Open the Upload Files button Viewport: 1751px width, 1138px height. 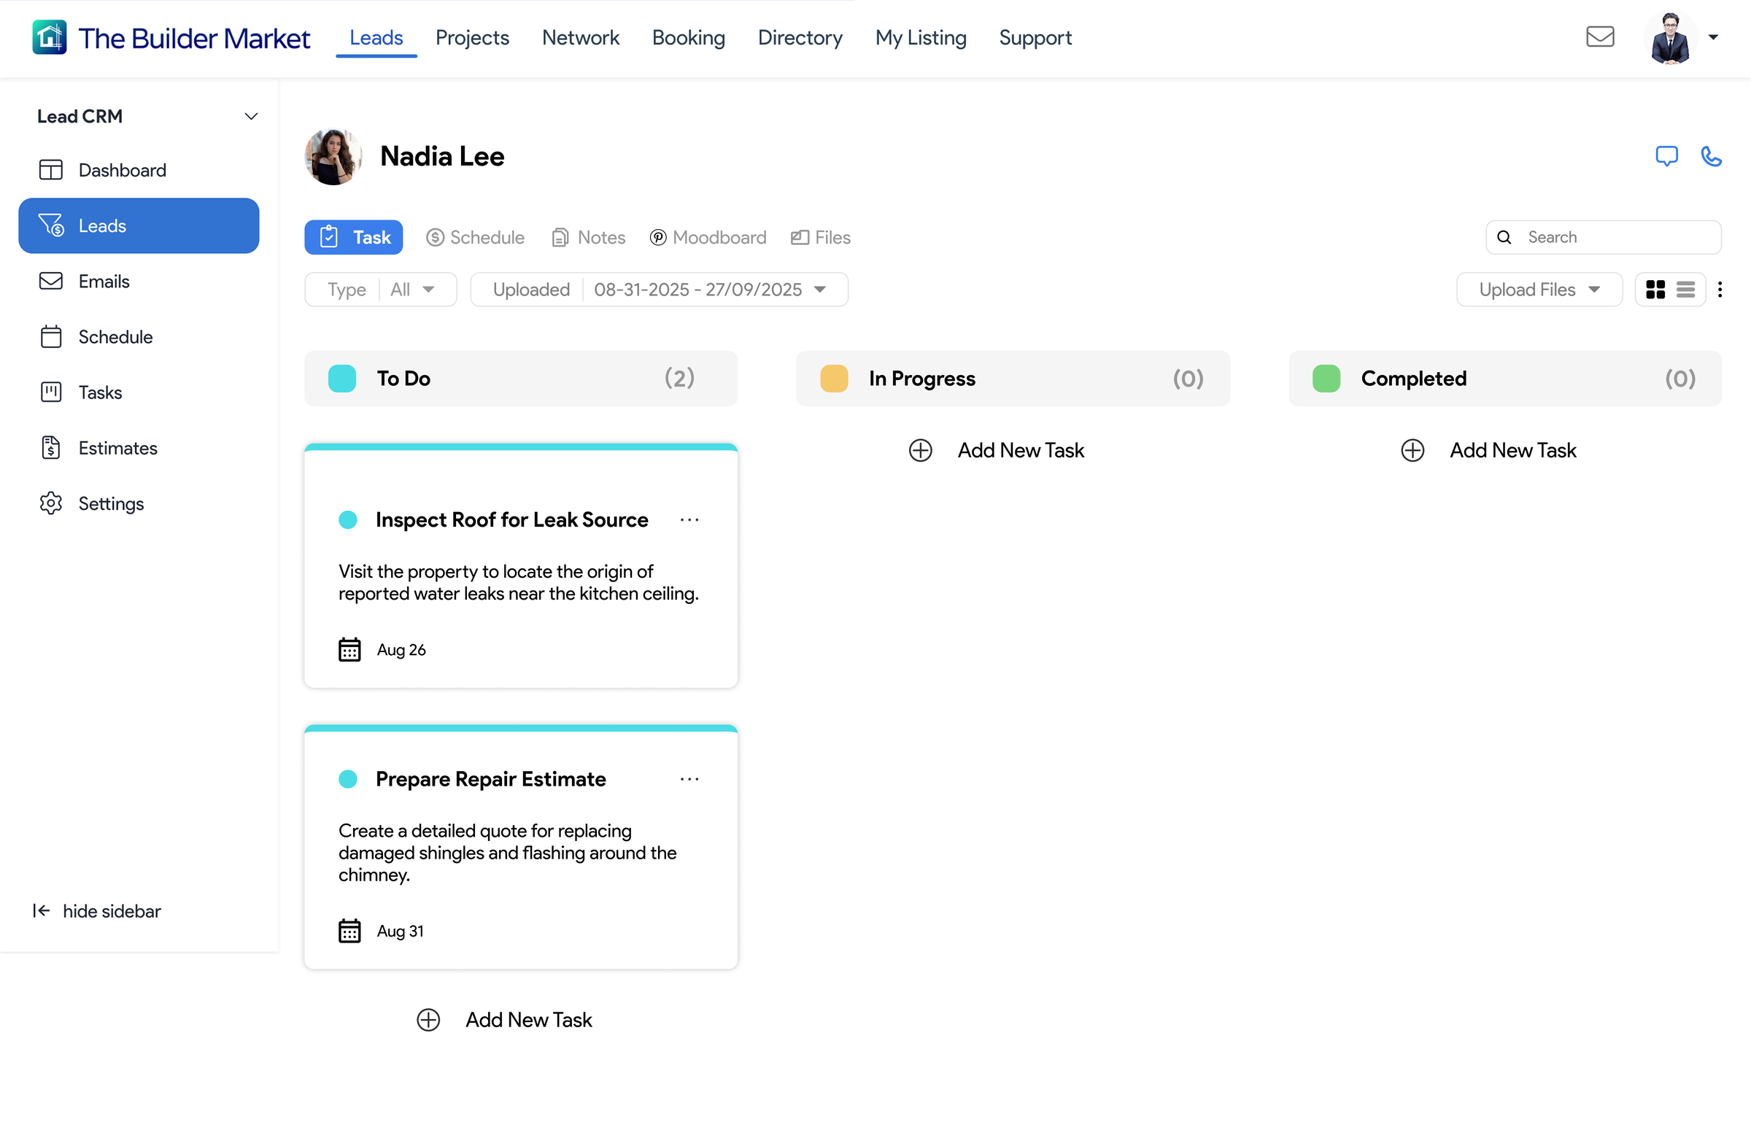[1539, 290]
